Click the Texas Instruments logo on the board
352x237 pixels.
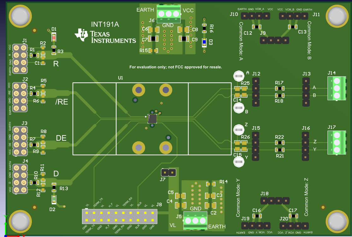(x=106, y=37)
